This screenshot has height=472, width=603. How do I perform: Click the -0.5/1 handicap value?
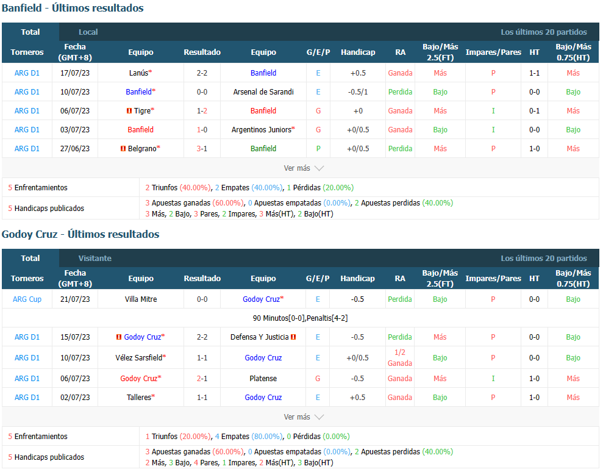[x=358, y=91]
